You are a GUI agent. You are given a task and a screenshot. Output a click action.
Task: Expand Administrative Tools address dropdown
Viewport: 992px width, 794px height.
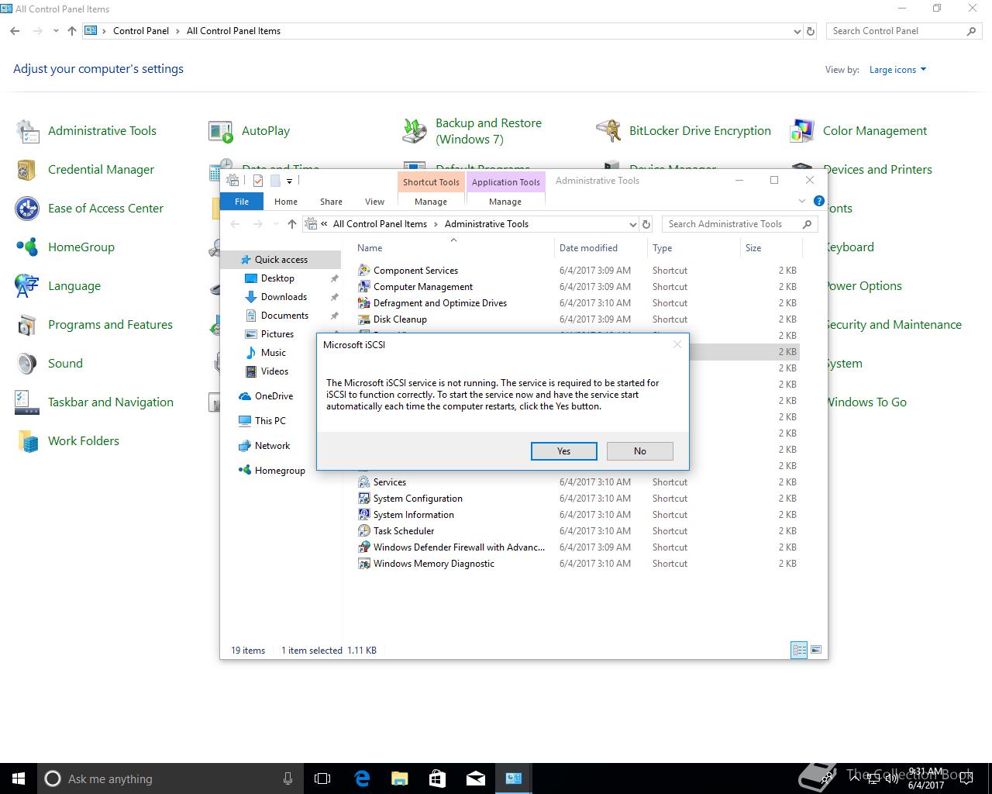632,224
